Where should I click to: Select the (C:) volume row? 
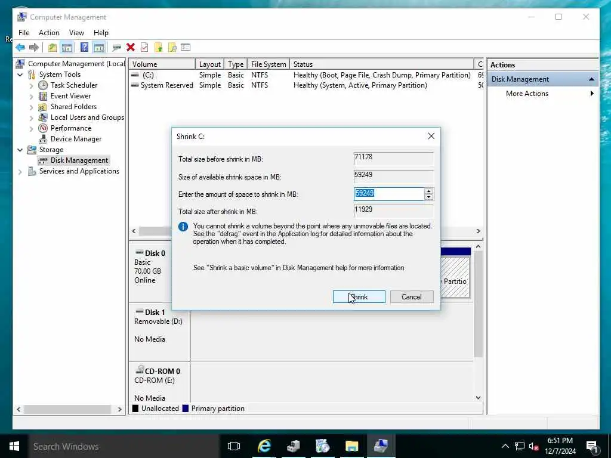tap(306, 75)
